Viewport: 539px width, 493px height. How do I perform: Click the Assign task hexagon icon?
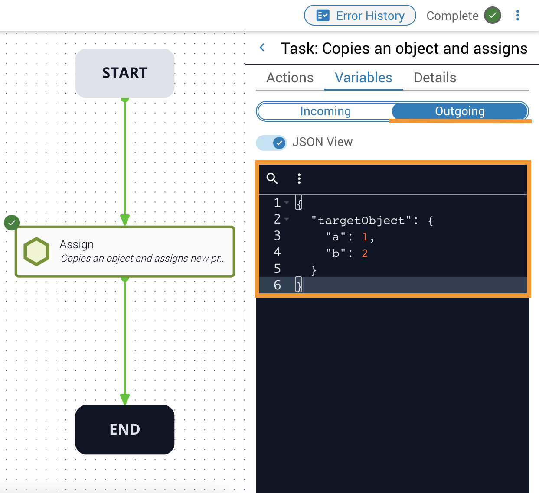pos(36,251)
